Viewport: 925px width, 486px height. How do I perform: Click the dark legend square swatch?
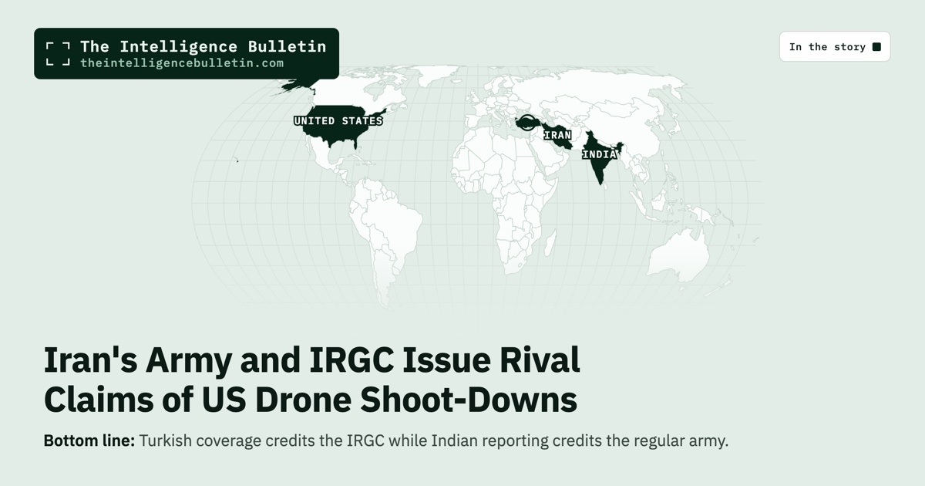(x=876, y=47)
